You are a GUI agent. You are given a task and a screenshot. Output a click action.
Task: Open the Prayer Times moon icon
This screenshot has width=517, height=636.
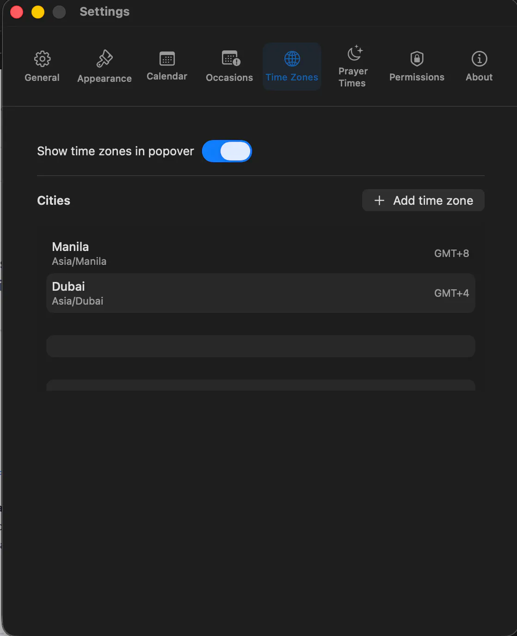(355, 53)
